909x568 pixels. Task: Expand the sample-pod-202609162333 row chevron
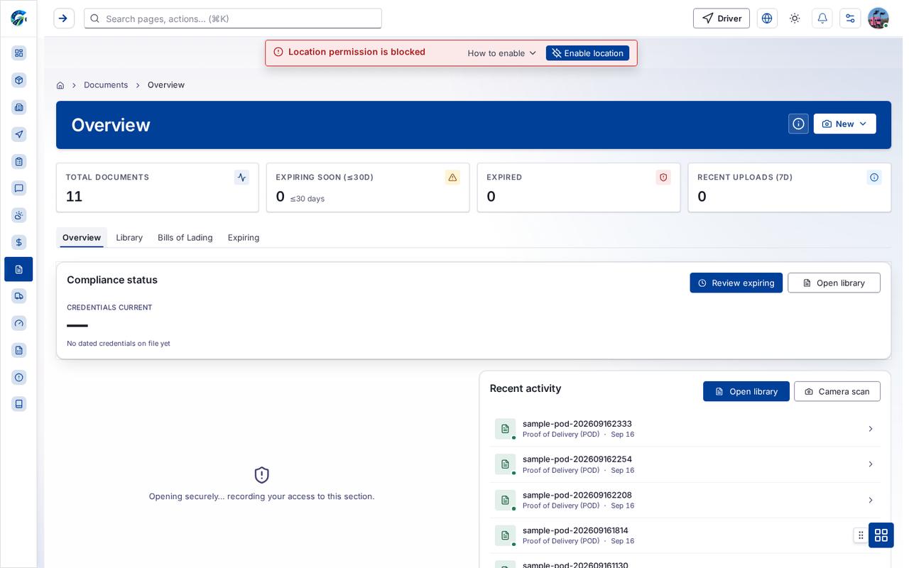coord(871,429)
